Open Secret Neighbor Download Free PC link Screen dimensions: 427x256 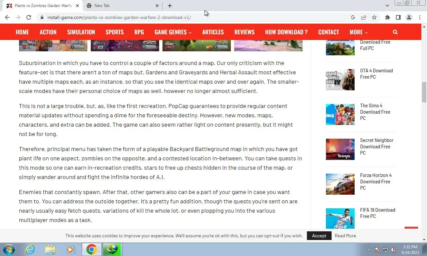tap(377, 146)
